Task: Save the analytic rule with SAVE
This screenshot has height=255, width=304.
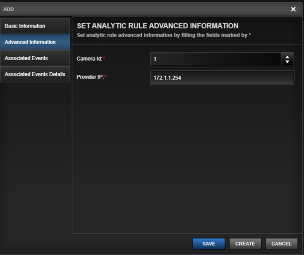Action: 209,244
